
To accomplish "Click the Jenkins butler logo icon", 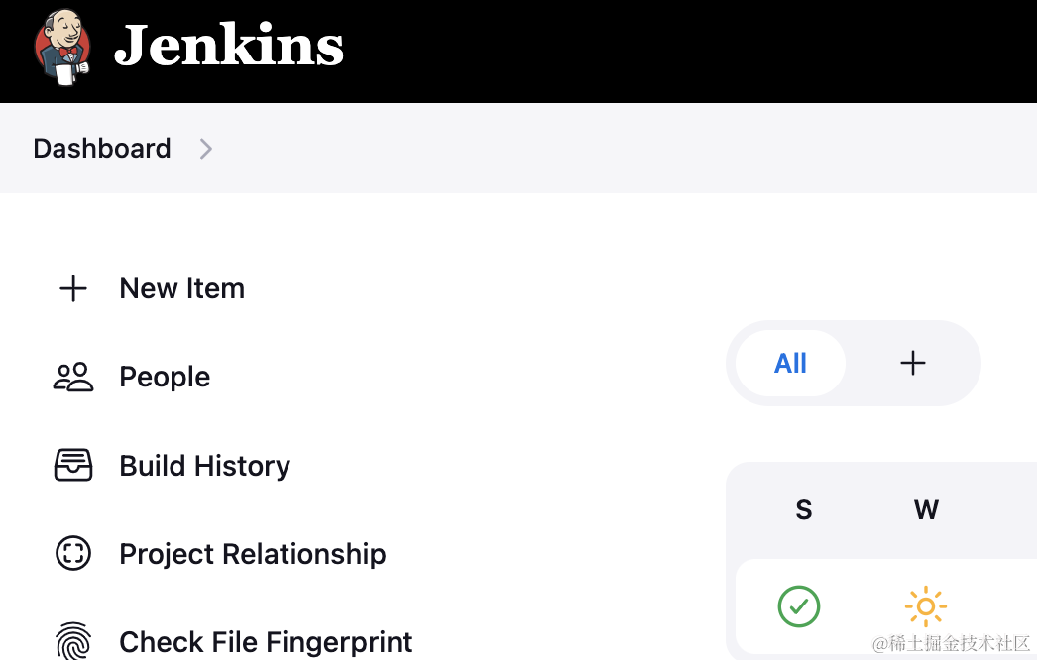I will coord(62,47).
